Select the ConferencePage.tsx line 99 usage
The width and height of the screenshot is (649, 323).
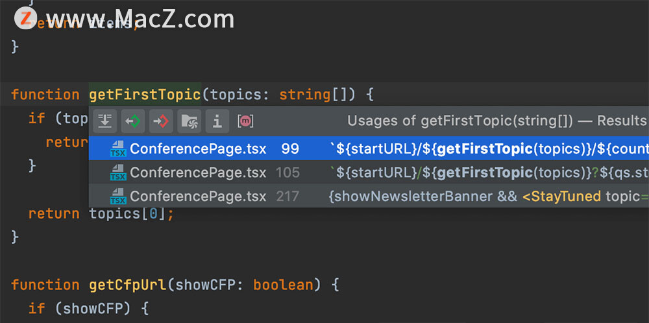click(369, 149)
